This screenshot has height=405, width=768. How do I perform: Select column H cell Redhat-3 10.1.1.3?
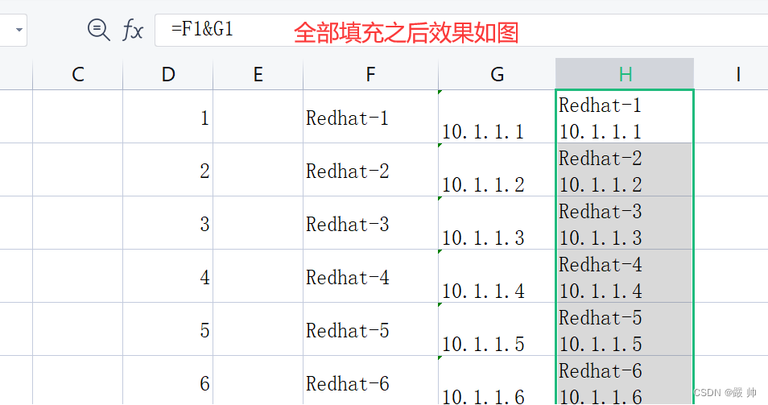625,223
